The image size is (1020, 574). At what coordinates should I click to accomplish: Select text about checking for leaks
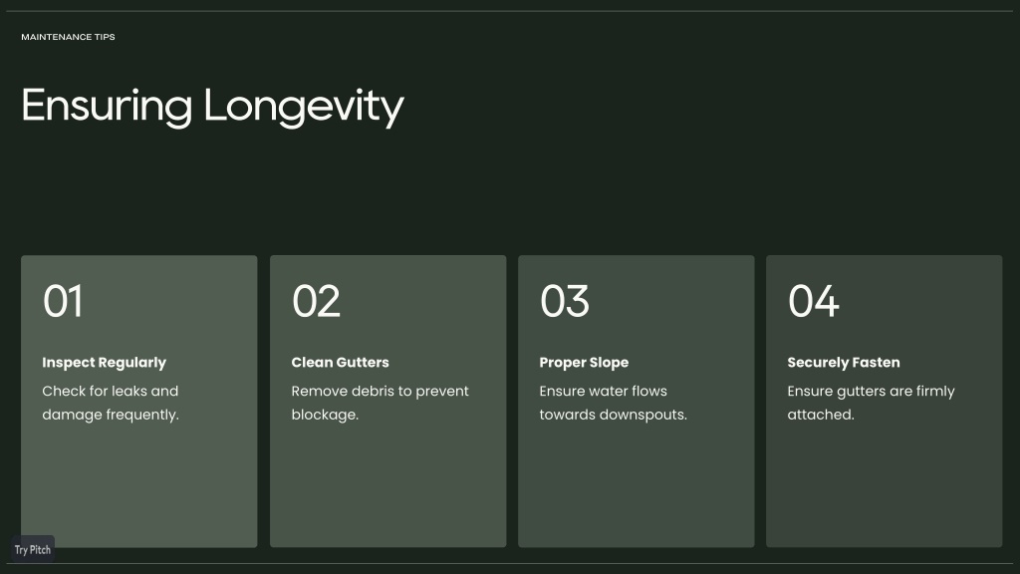(111, 403)
